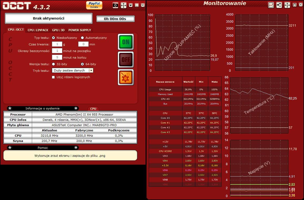Select the +3.3V sensor row
The width and height of the screenshot is (304, 200).
[185, 165]
